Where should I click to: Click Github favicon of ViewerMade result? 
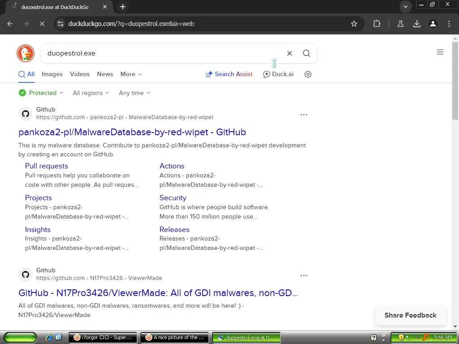(26, 275)
